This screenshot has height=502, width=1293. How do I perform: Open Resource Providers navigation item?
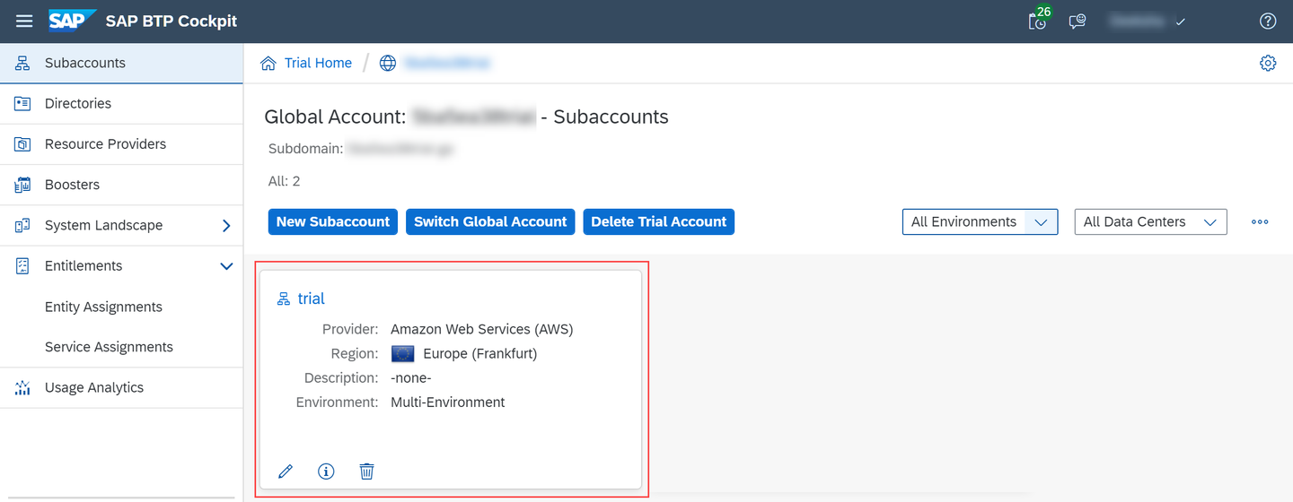click(x=121, y=143)
